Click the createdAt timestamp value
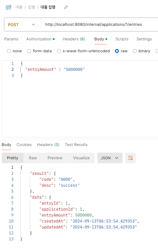 (104, 221)
